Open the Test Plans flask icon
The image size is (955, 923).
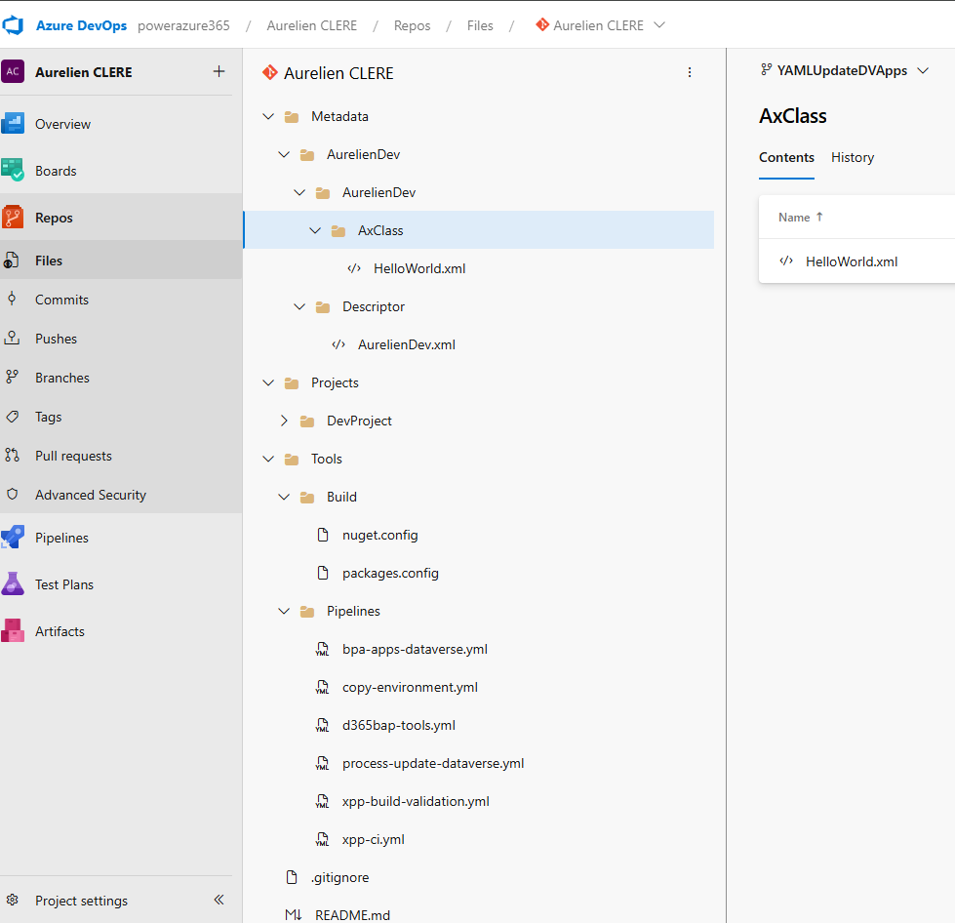point(13,584)
